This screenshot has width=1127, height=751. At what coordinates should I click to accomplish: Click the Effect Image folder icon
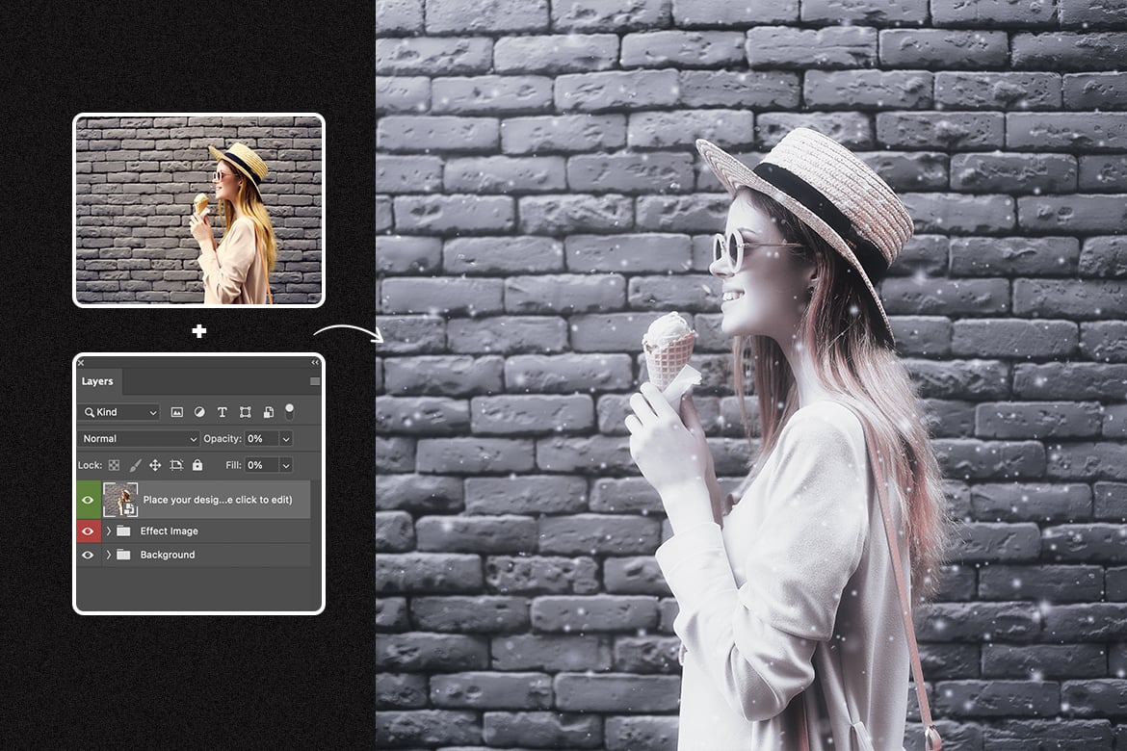point(123,531)
